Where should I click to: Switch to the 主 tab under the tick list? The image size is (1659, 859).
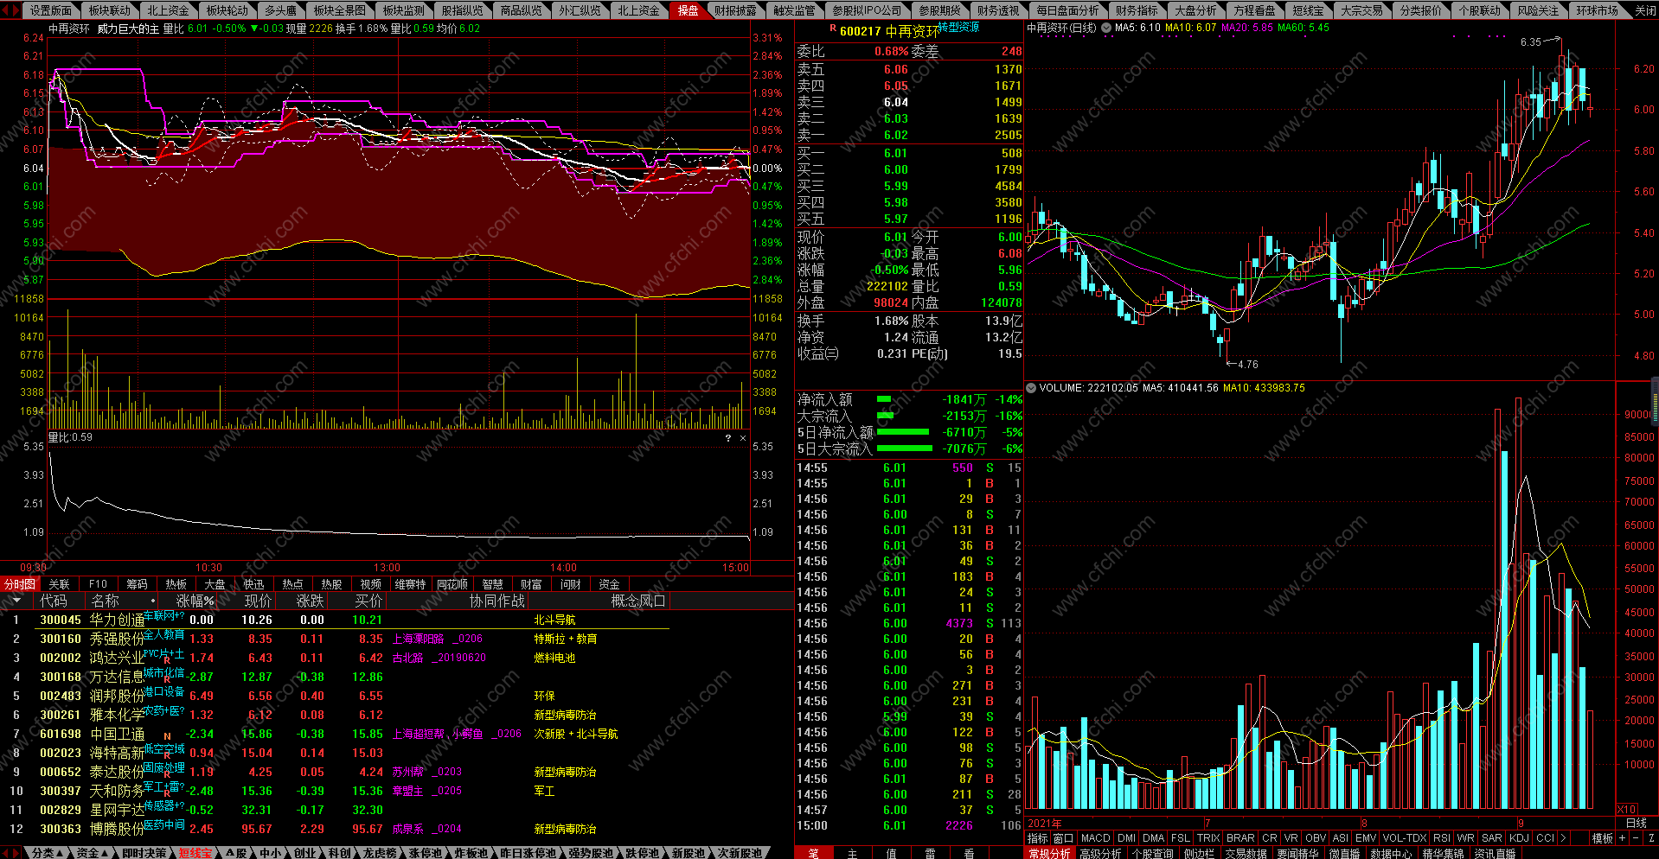tap(852, 853)
